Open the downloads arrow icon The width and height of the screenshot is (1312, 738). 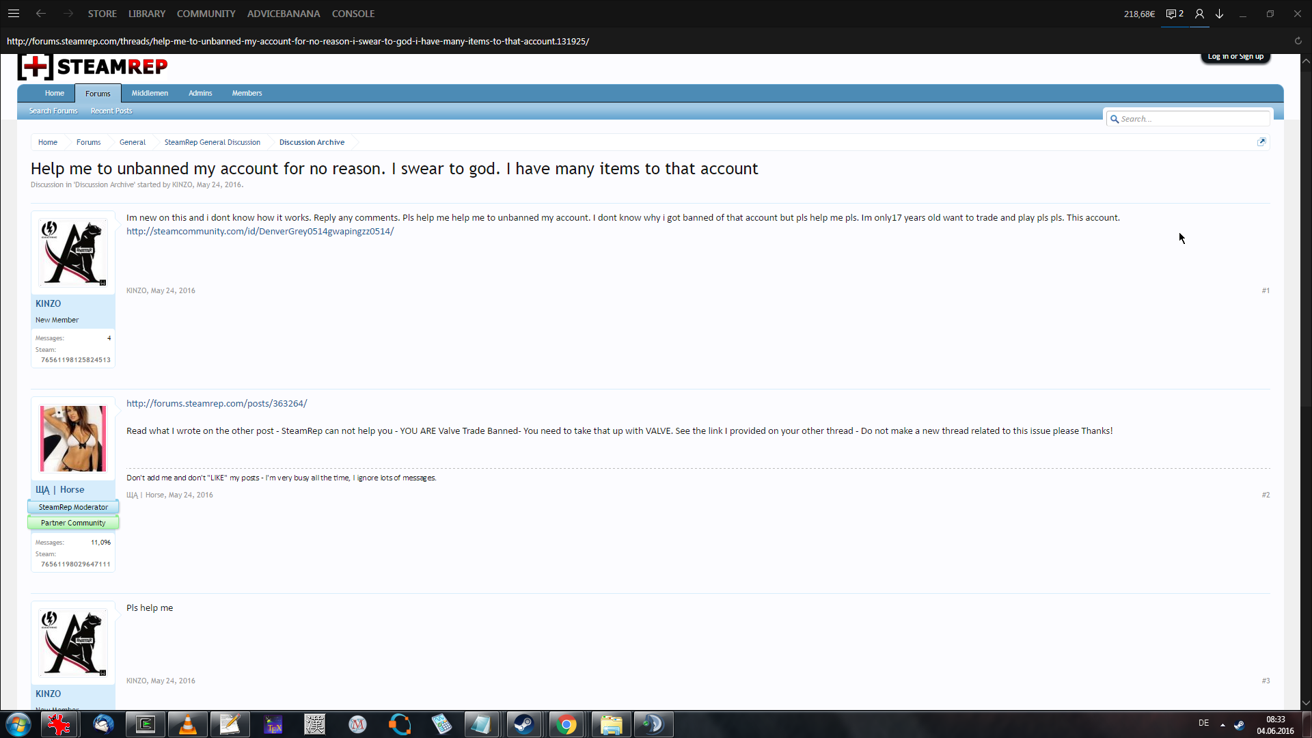pos(1220,14)
